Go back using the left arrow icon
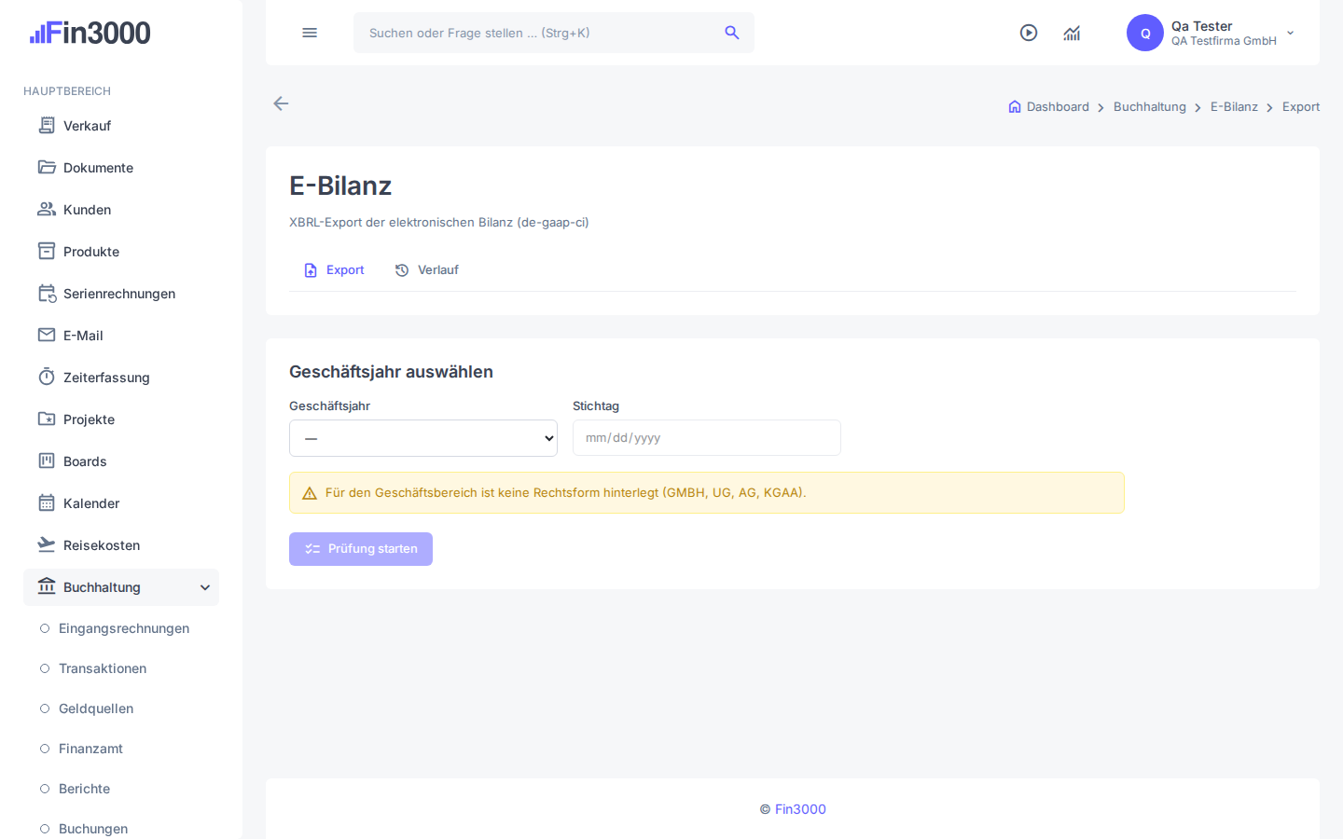The height and width of the screenshot is (839, 1343). tap(281, 103)
